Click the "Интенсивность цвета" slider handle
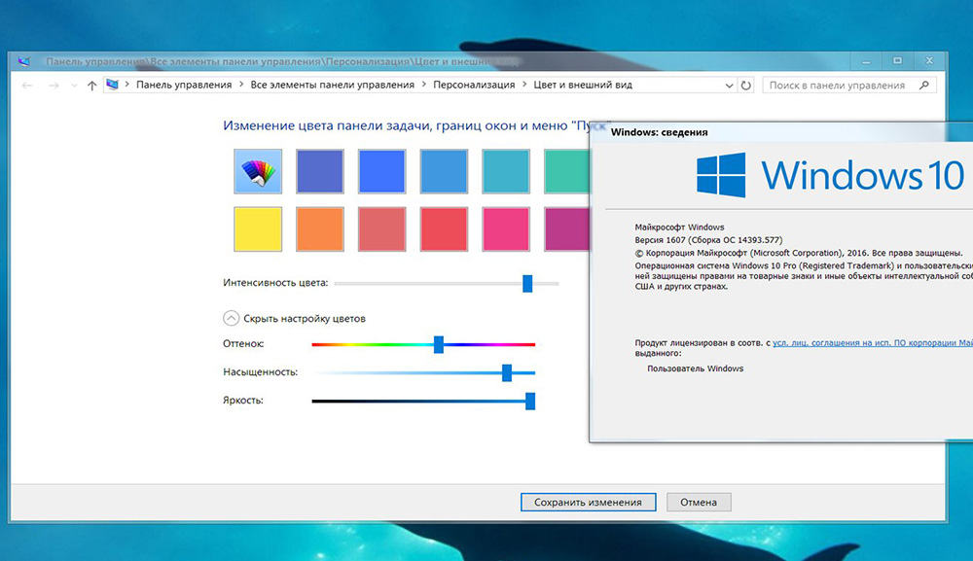 coord(527,283)
